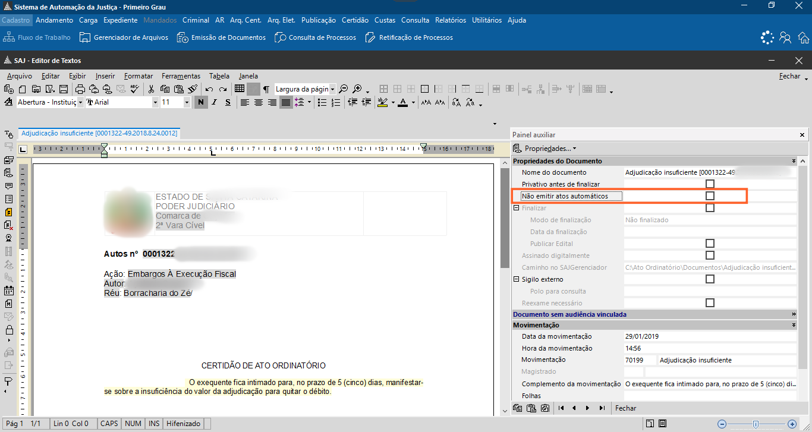Open the Largura da página zoom dropdown
This screenshot has height=432, width=812.
click(x=332, y=89)
